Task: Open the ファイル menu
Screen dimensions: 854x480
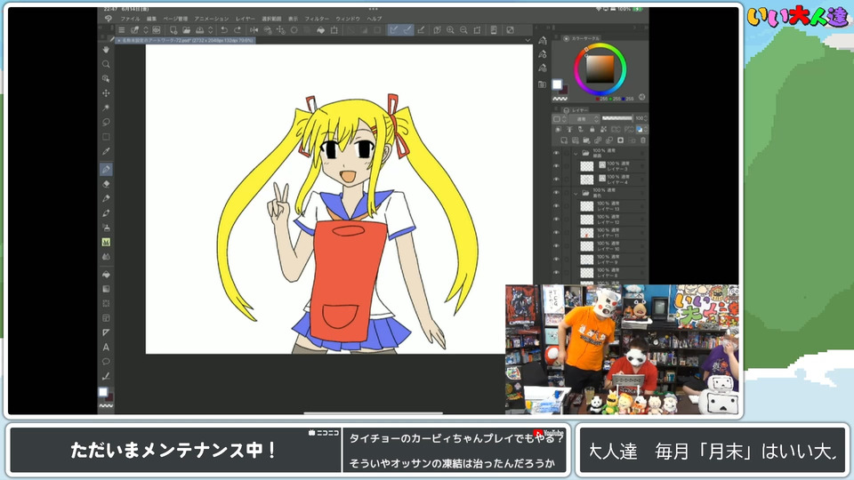Action: pyautogui.click(x=131, y=18)
